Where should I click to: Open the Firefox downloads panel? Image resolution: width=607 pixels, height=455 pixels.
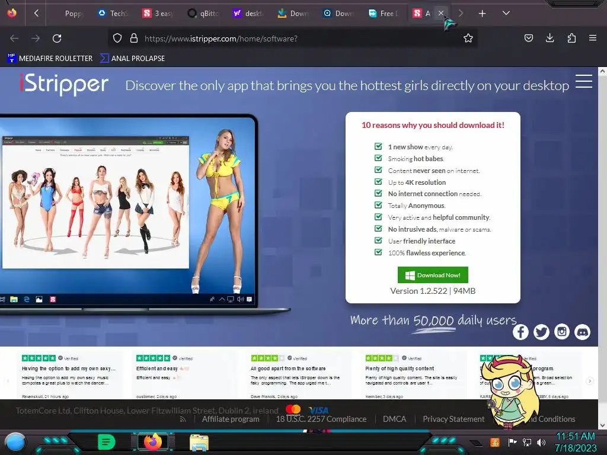(x=550, y=38)
